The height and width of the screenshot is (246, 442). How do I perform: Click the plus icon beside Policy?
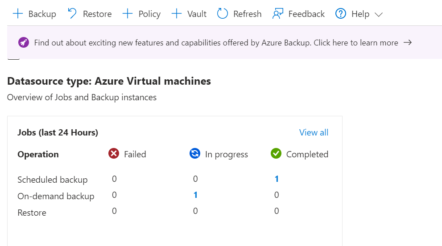click(128, 14)
